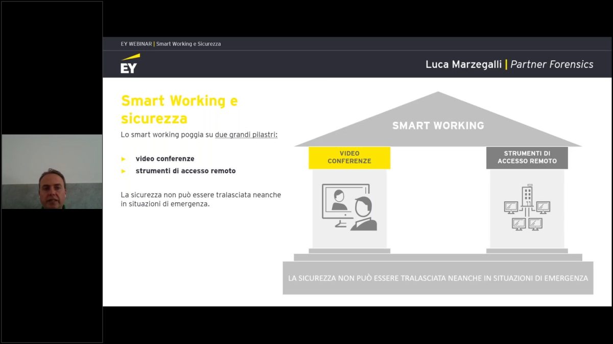The height and width of the screenshot is (344, 613).
Task: Click the top-left monitor in the network diagram
Action: (511, 207)
